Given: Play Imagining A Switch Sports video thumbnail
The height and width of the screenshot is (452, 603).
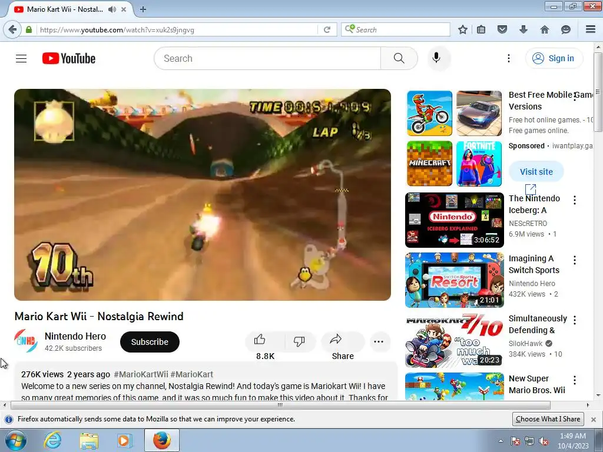Looking at the screenshot, I should pyautogui.click(x=454, y=280).
